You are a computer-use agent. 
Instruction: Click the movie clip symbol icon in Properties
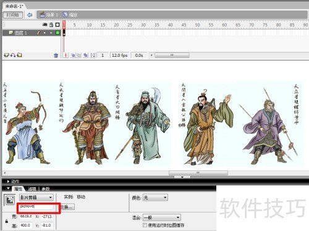tap(10, 200)
